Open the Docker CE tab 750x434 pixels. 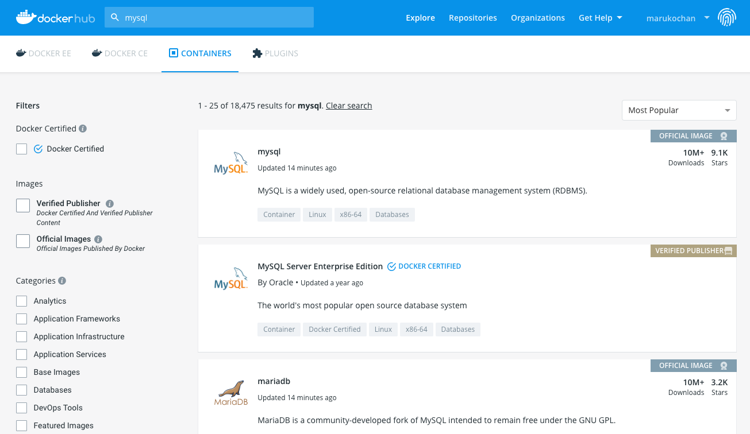click(120, 53)
